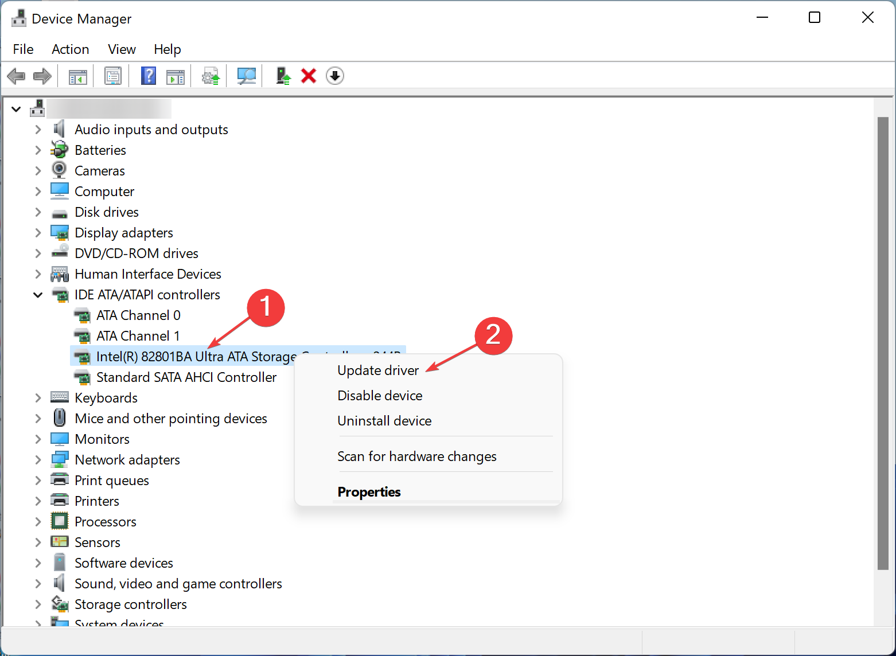Click Properties in the context menu
The width and height of the screenshot is (896, 656).
click(369, 492)
